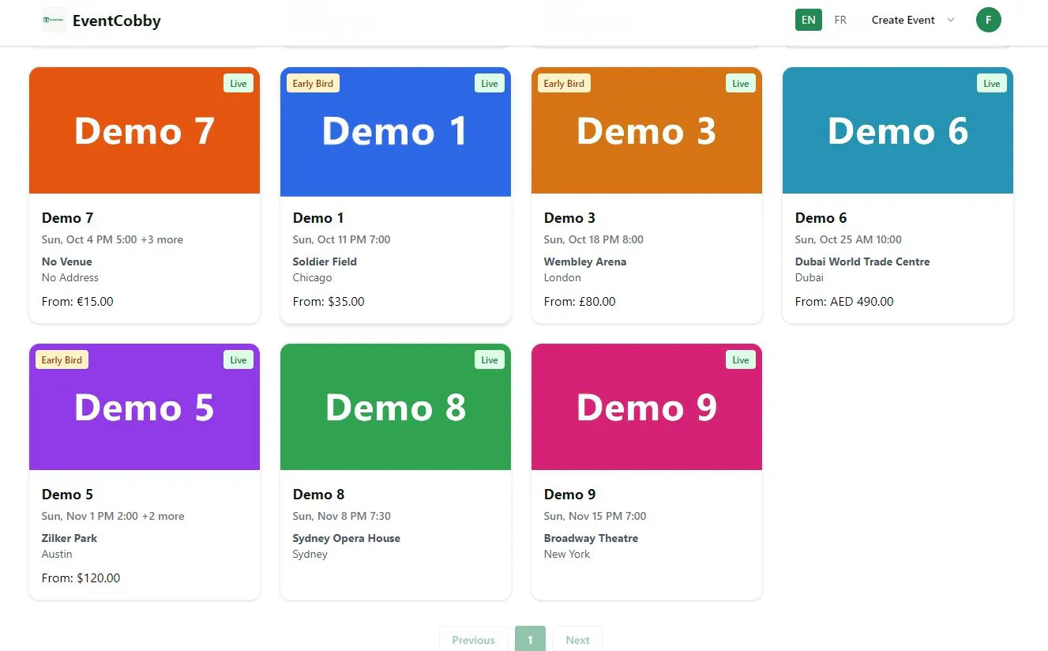This screenshot has width=1048, height=651.
Task: Click the EventCobby logo icon
Action: click(54, 21)
